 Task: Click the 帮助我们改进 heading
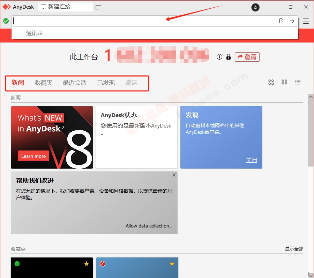pos(35,180)
